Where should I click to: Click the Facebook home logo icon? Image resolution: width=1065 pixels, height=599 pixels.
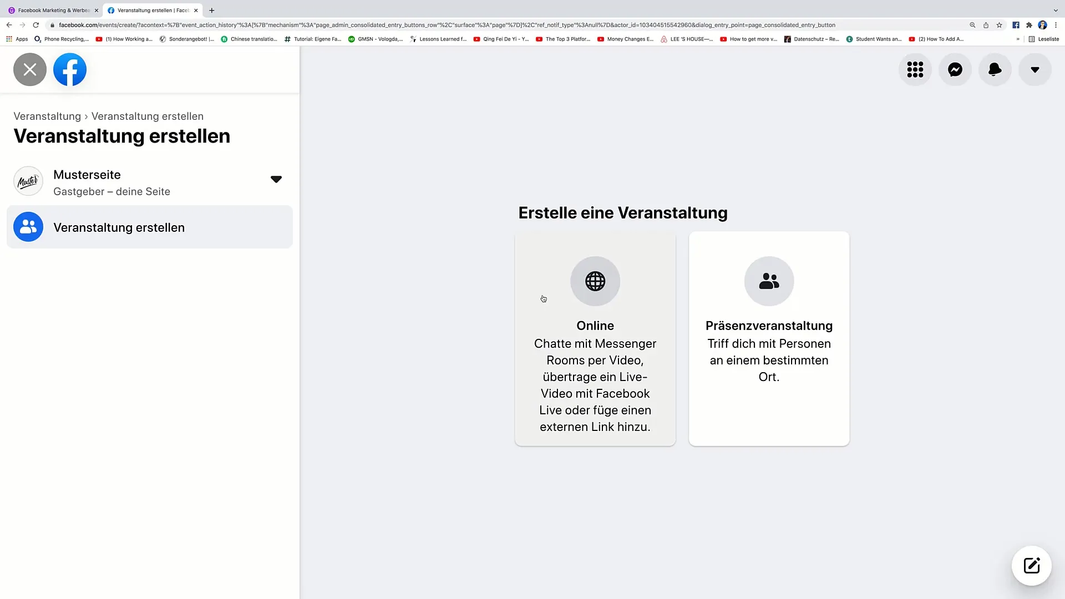[x=69, y=69]
